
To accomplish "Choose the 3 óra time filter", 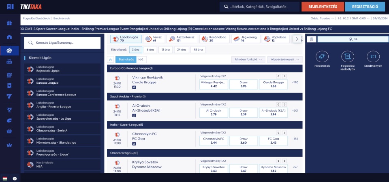I will click(135, 49).
